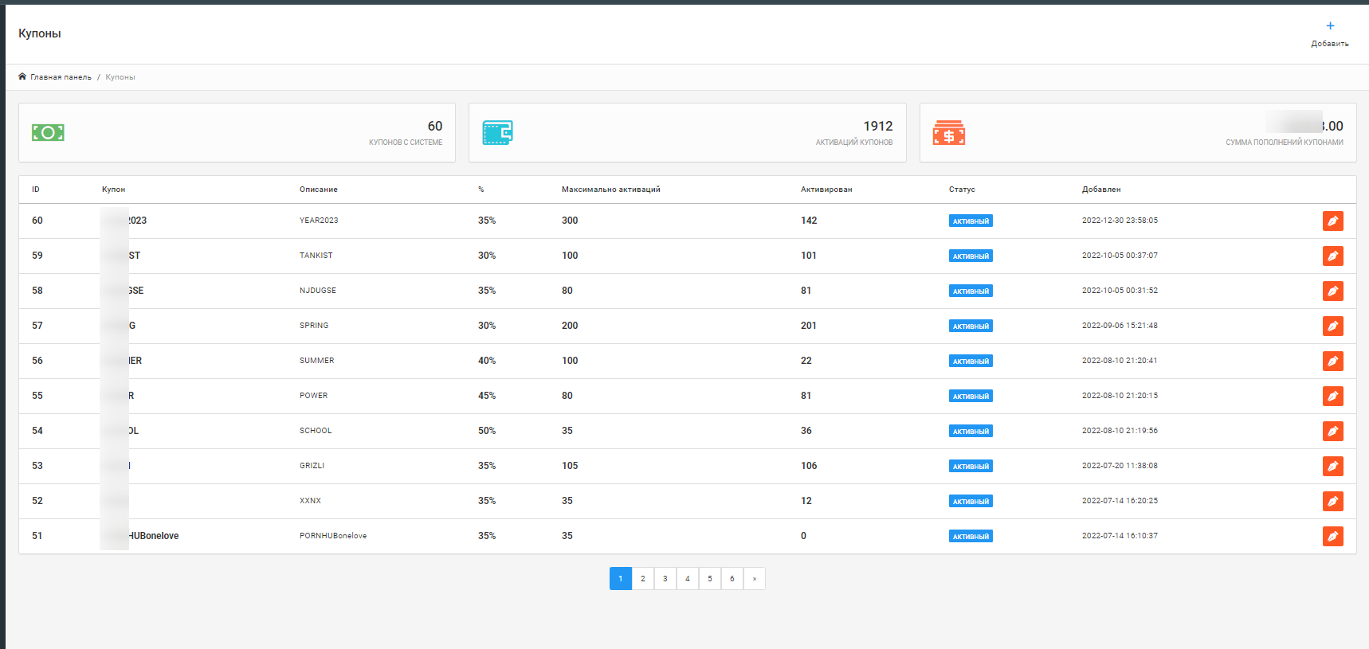Click the Добавлен column header
Image resolution: width=1369 pixels, height=649 pixels.
coord(1101,190)
